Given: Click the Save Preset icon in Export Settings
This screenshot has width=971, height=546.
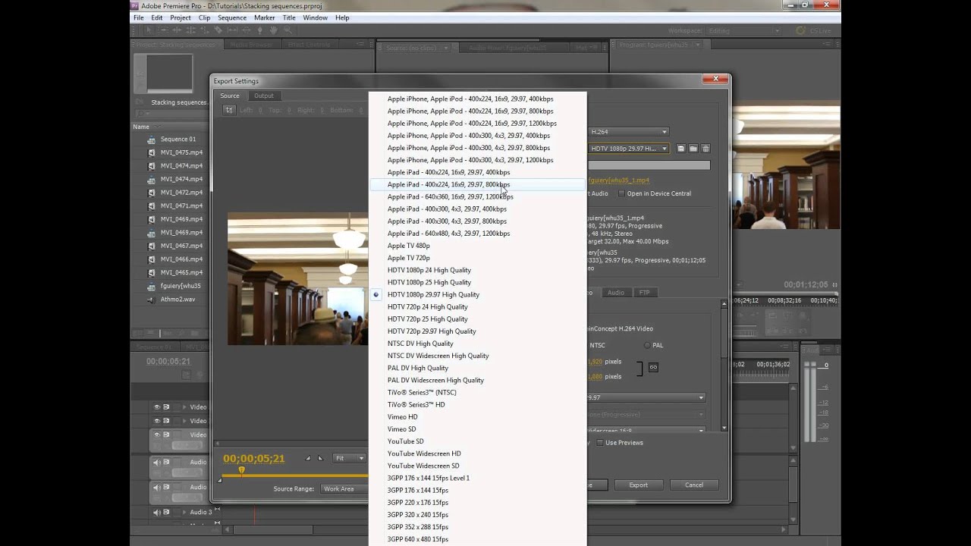Looking at the screenshot, I should [x=681, y=149].
